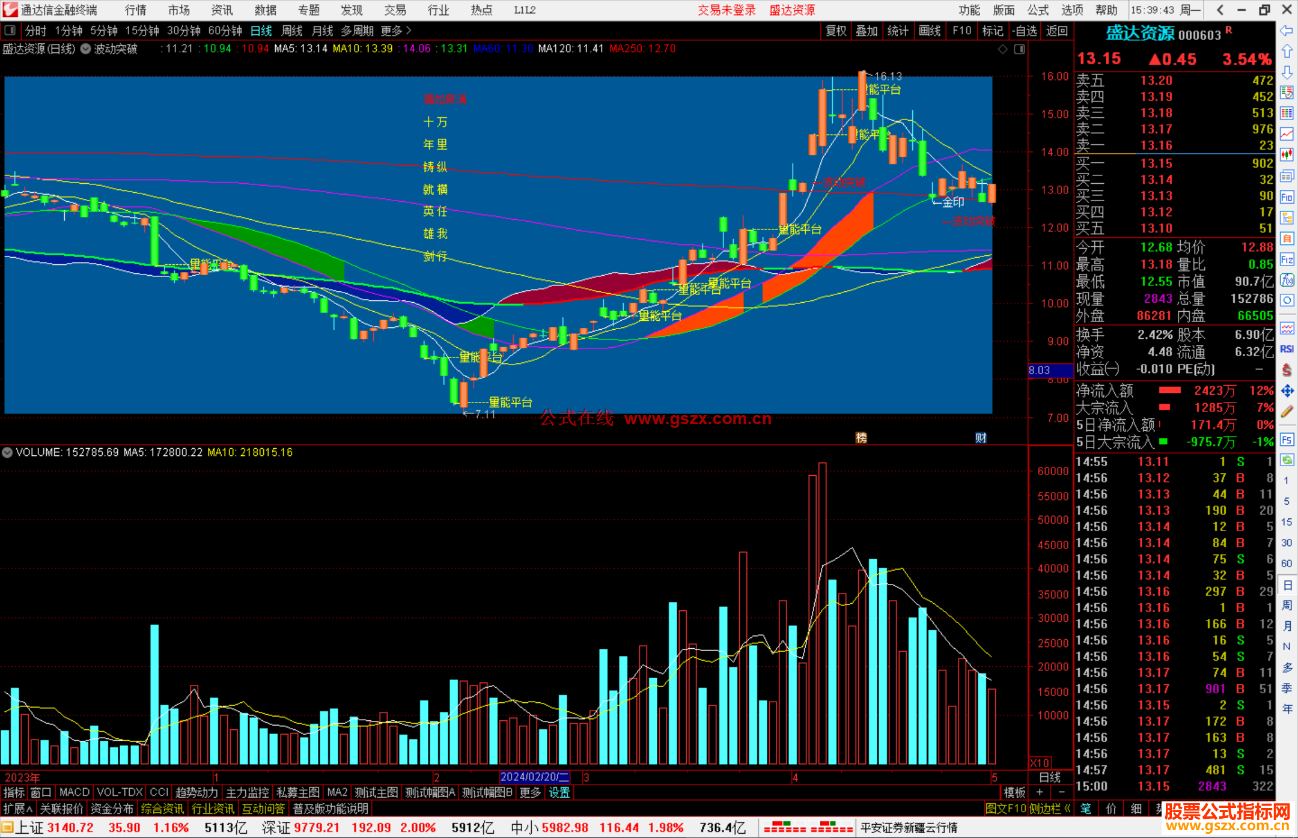The height and width of the screenshot is (838, 1298).
Task: Expand the 更多 periods dropdown
Action: coord(396,31)
